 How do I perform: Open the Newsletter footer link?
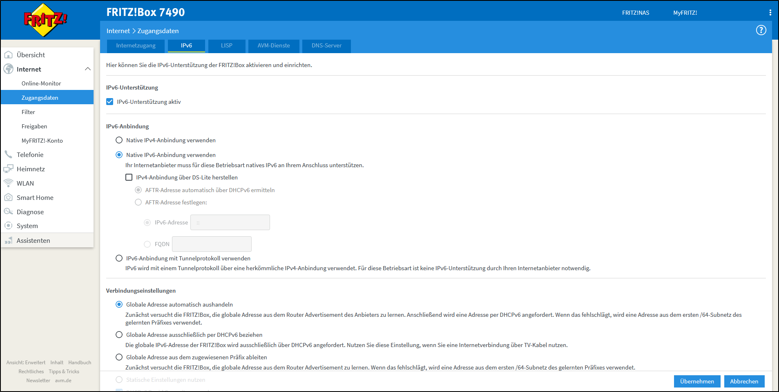(x=38, y=381)
